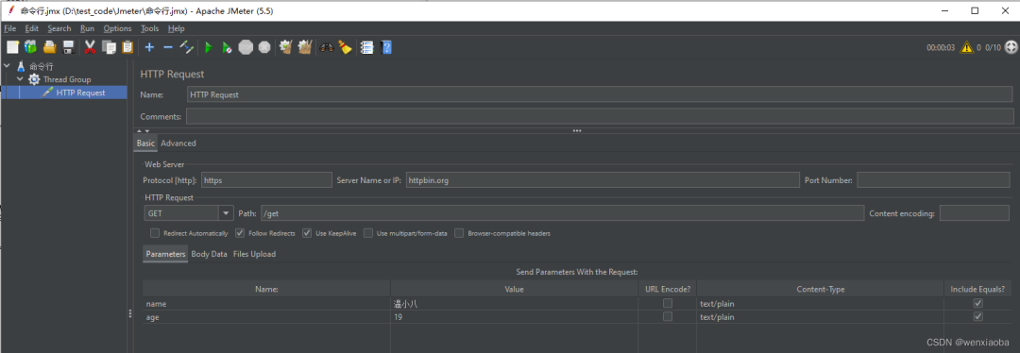Open the Run menu
Screen dimensions: 1020x353
(x=87, y=28)
